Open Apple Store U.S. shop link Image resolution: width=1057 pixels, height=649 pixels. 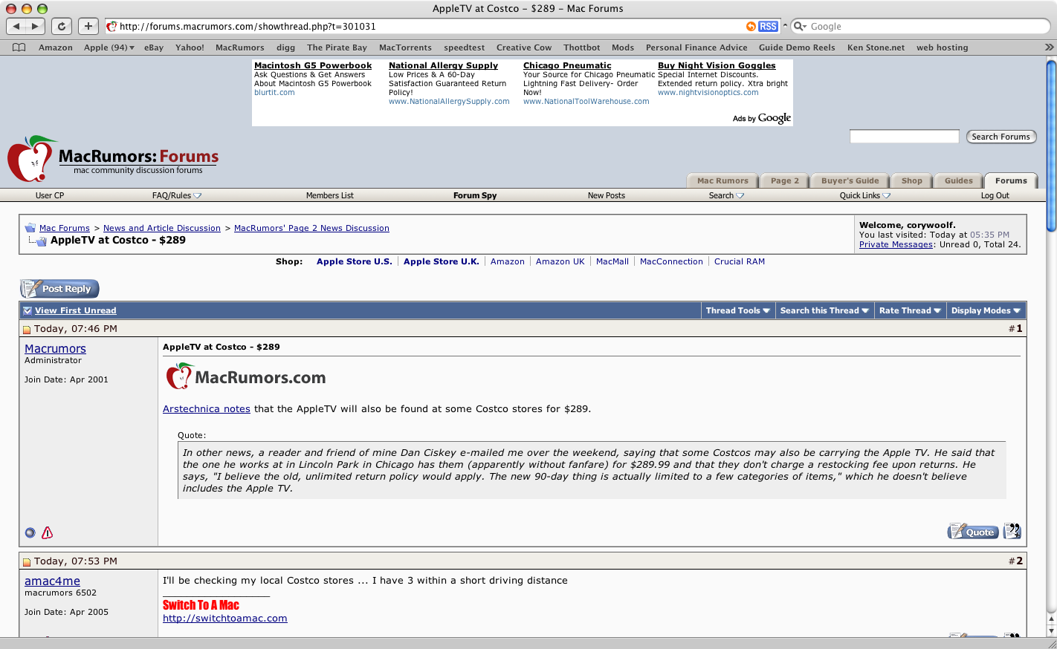[x=354, y=261]
